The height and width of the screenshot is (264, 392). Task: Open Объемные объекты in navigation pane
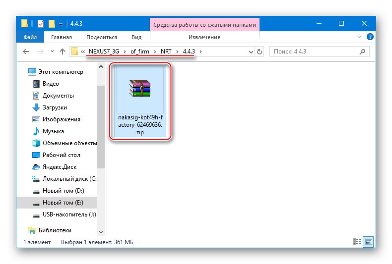coord(69,143)
